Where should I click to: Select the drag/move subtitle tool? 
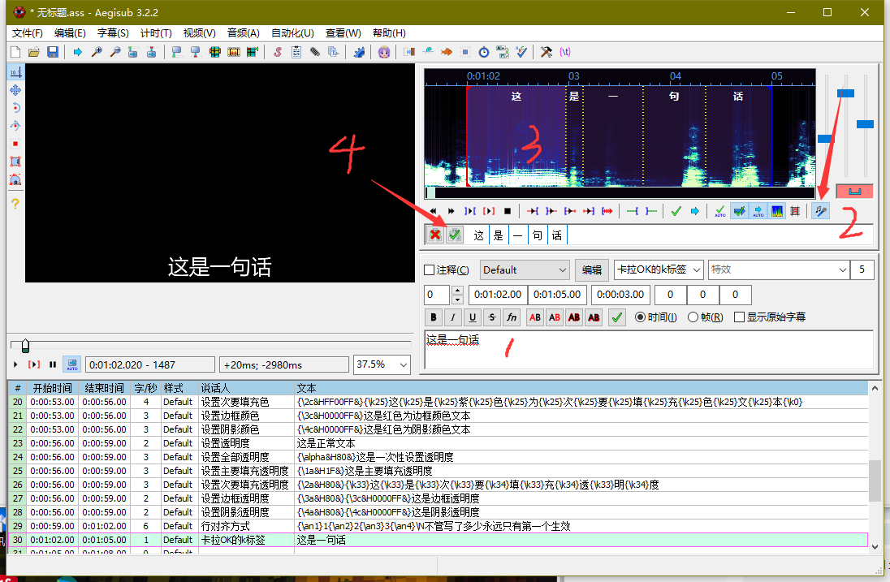pyautogui.click(x=15, y=90)
